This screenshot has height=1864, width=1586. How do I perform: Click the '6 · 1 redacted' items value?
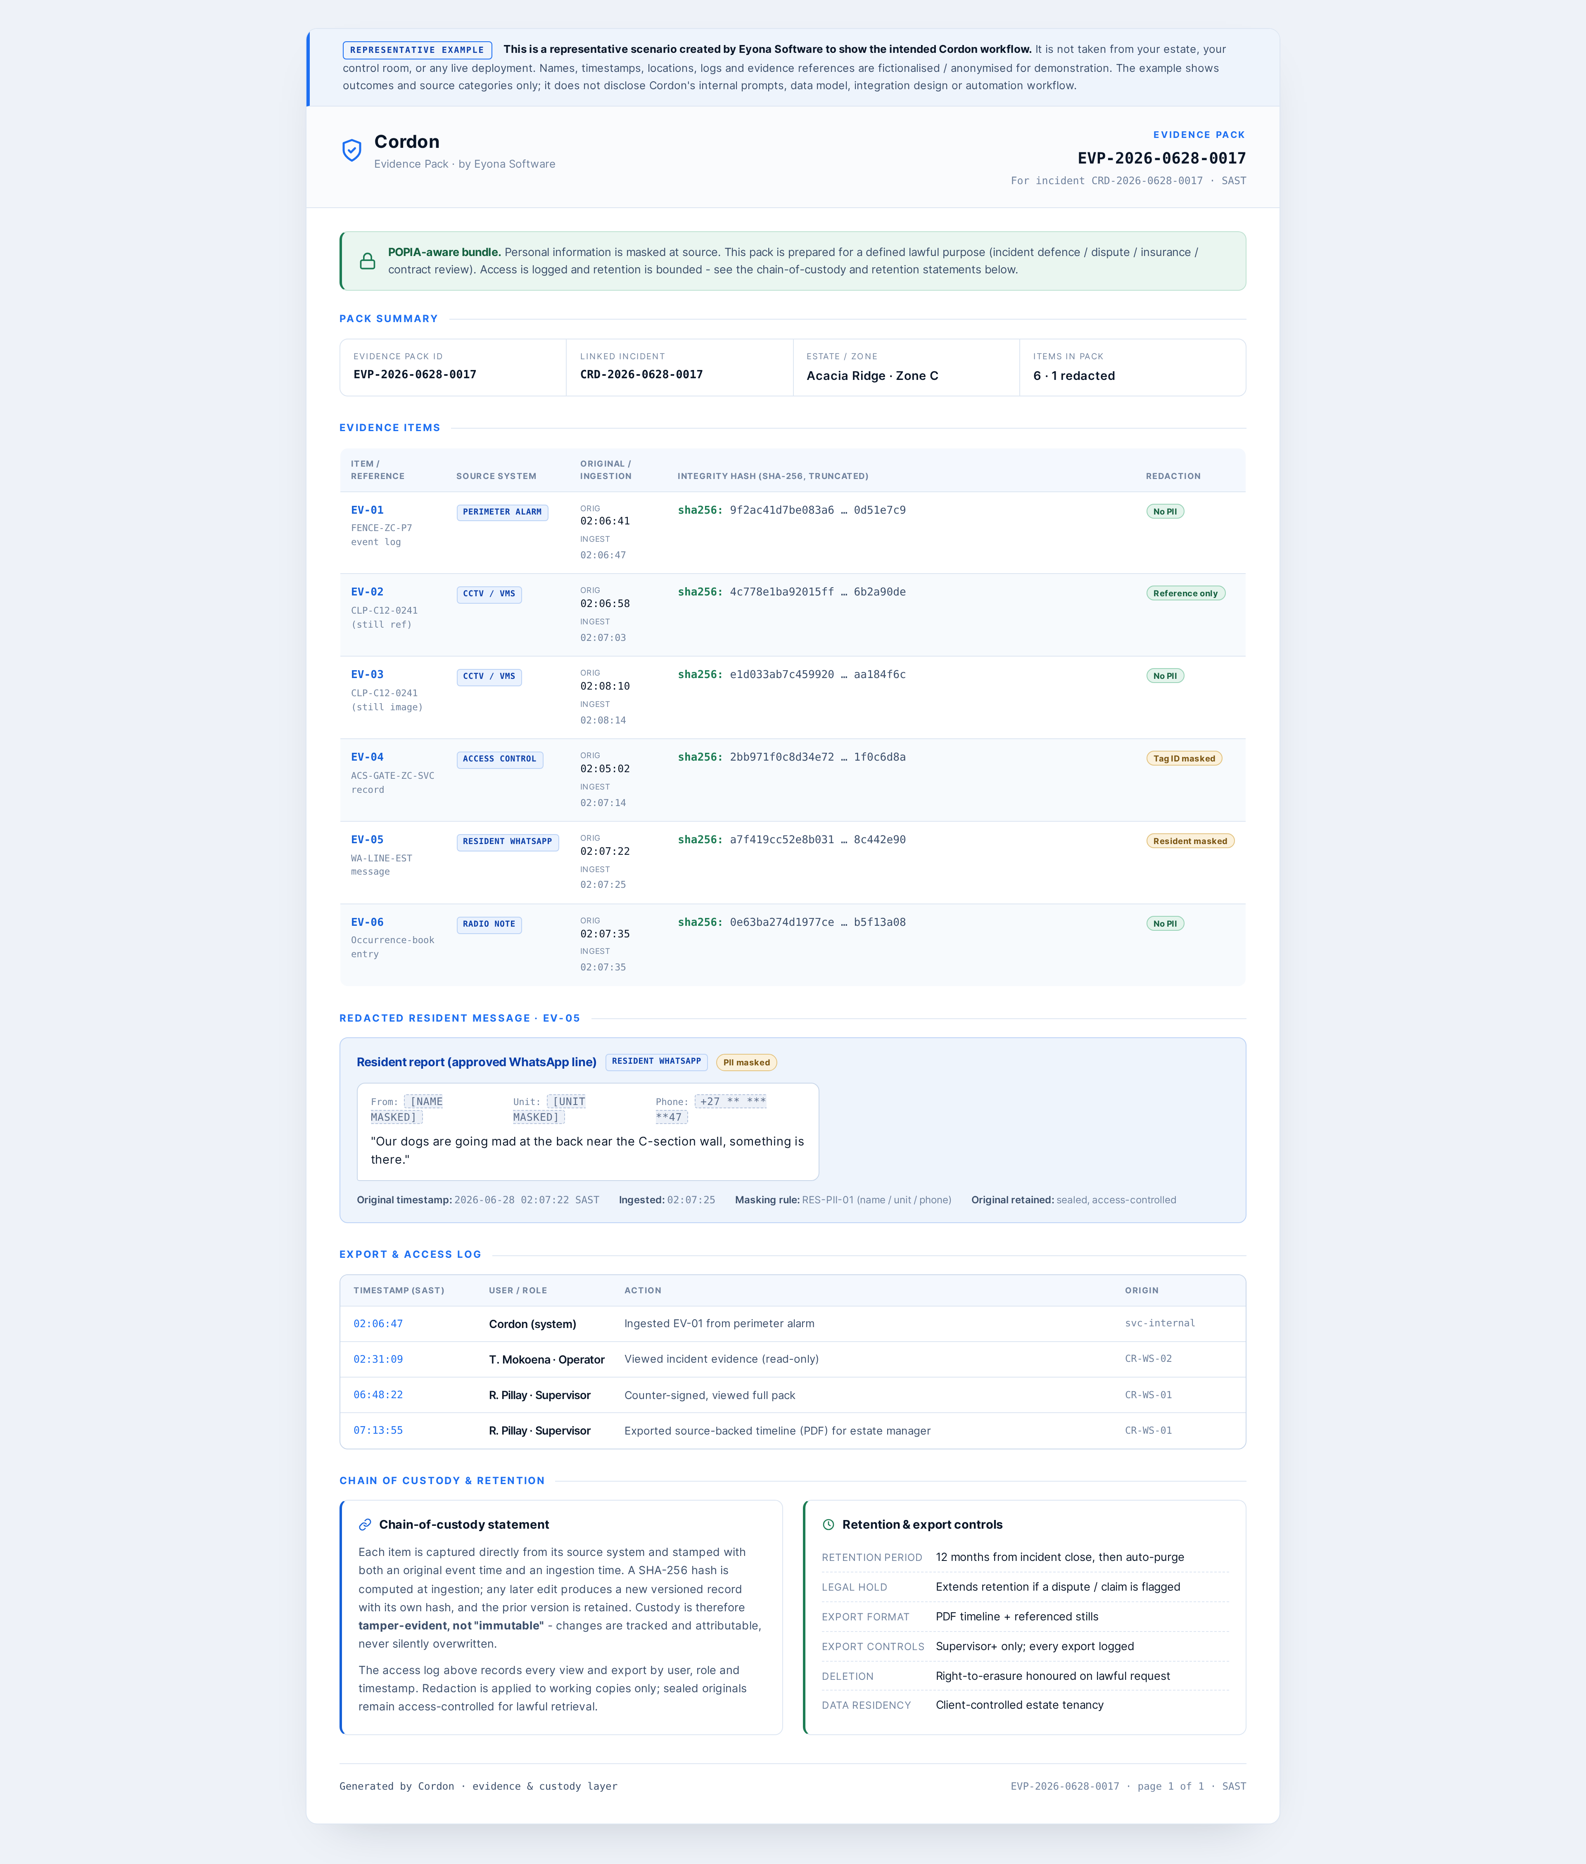coord(1073,377)
